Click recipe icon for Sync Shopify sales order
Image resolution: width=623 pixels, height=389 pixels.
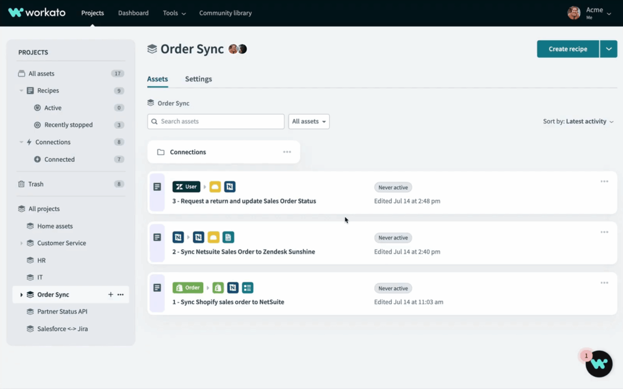click(157, 287)
